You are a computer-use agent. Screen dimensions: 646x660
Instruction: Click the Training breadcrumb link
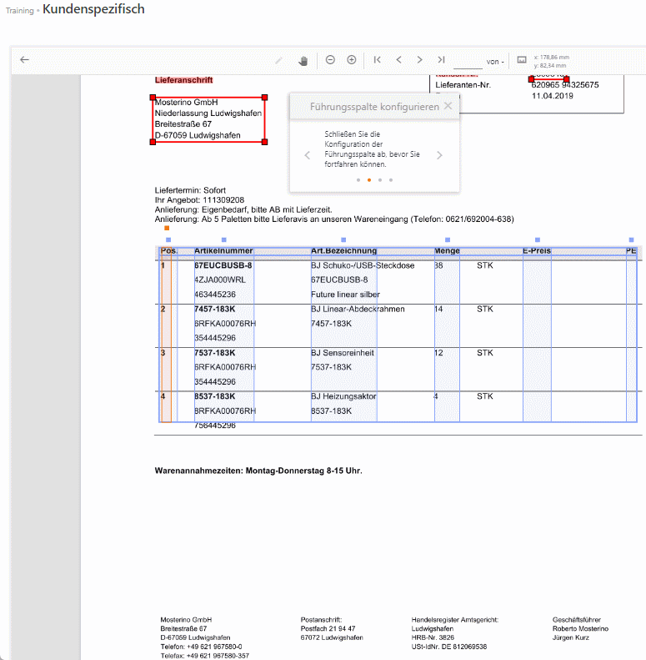[x=20, y=11]
